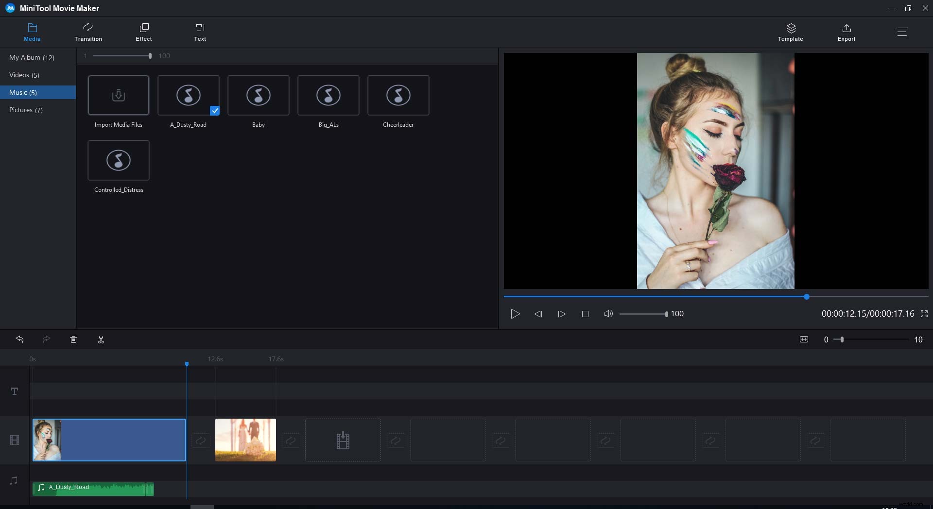Switch to the Pictures category

[x=26, y=110]
